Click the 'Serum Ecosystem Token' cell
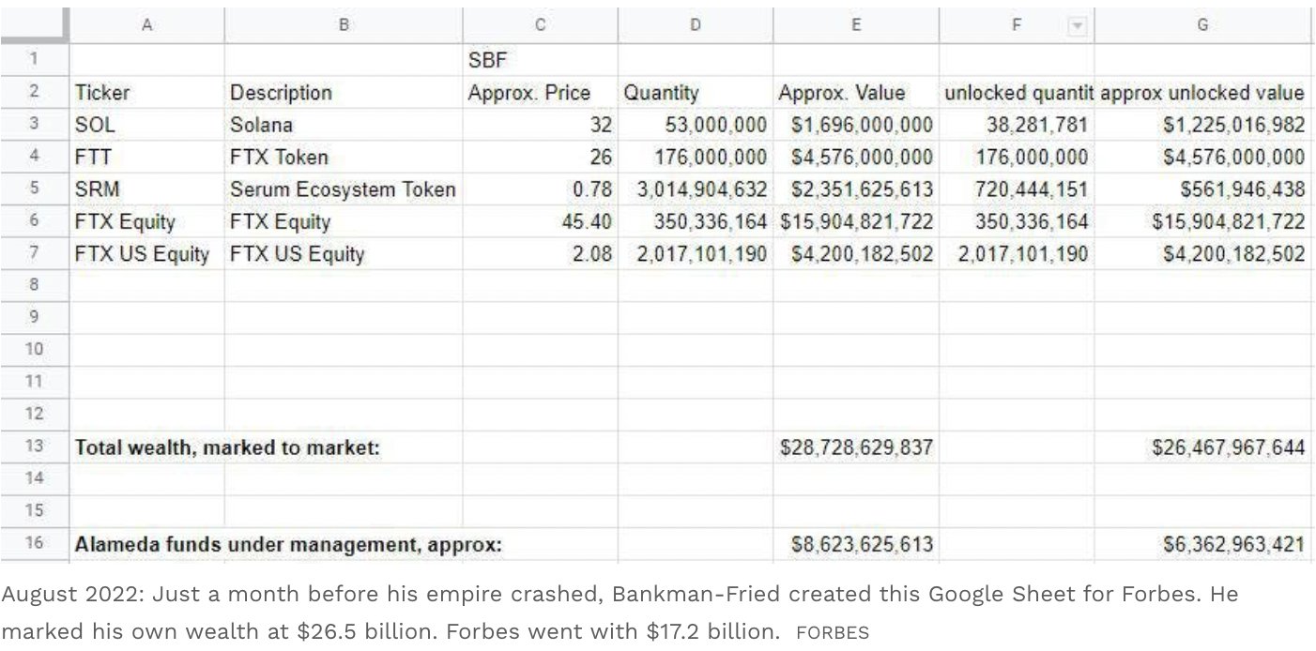 tap(344, 189)
